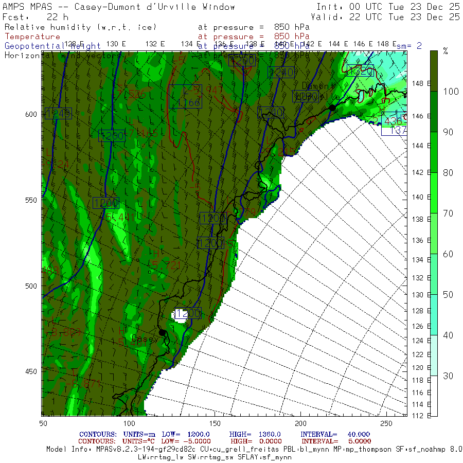Click the 'Init: 00 UTC Tue 23 Dec 25' line
Viewport: 463px width, 463px height.
pos(388,7)
